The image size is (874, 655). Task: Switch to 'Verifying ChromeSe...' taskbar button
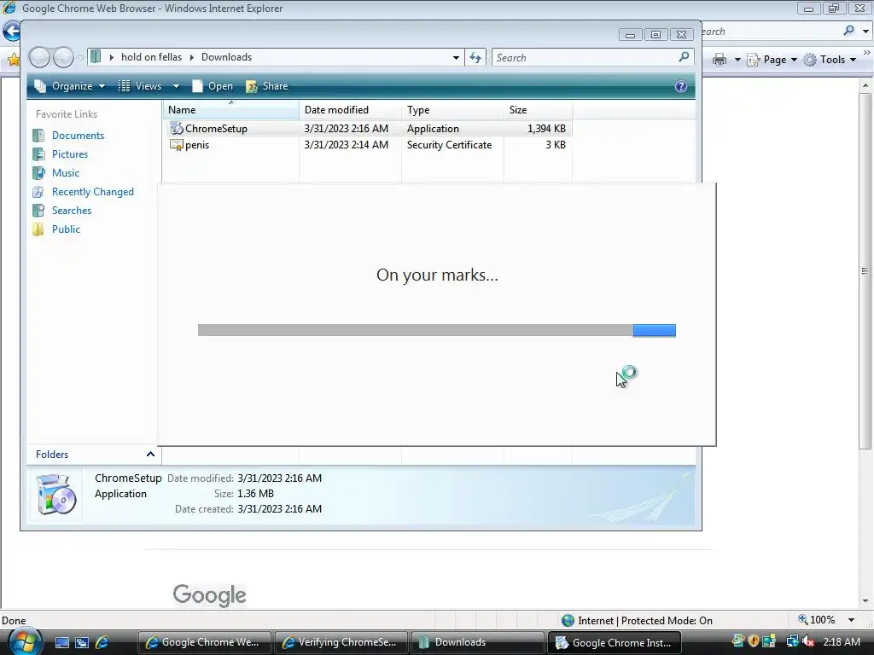(x=341, y=642)
